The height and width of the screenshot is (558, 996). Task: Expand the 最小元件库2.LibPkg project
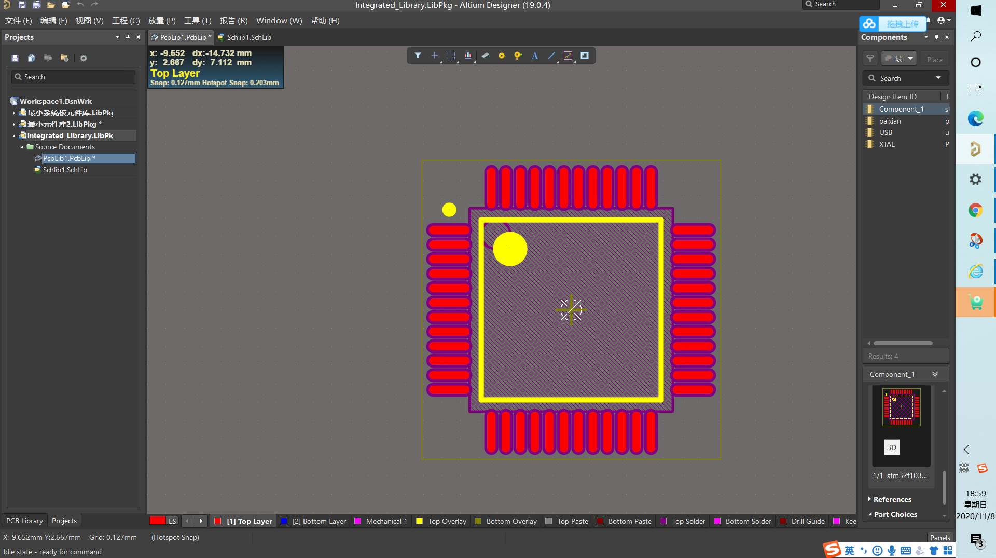coord(13,124)
